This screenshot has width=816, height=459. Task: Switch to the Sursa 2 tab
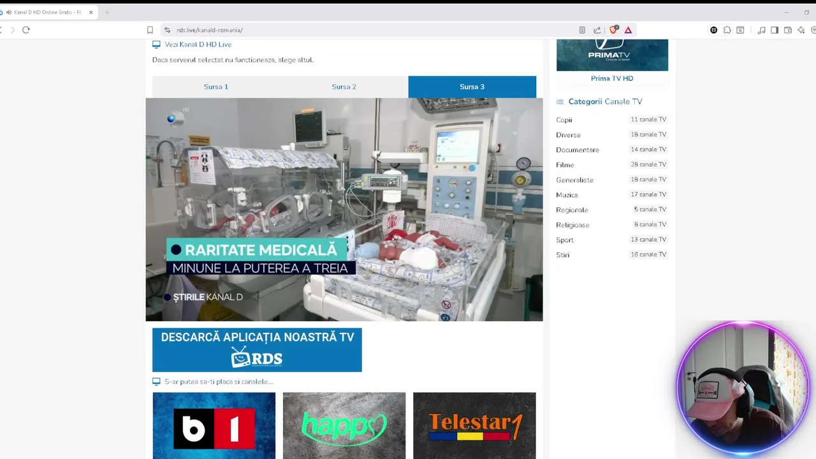click(344, 87)
